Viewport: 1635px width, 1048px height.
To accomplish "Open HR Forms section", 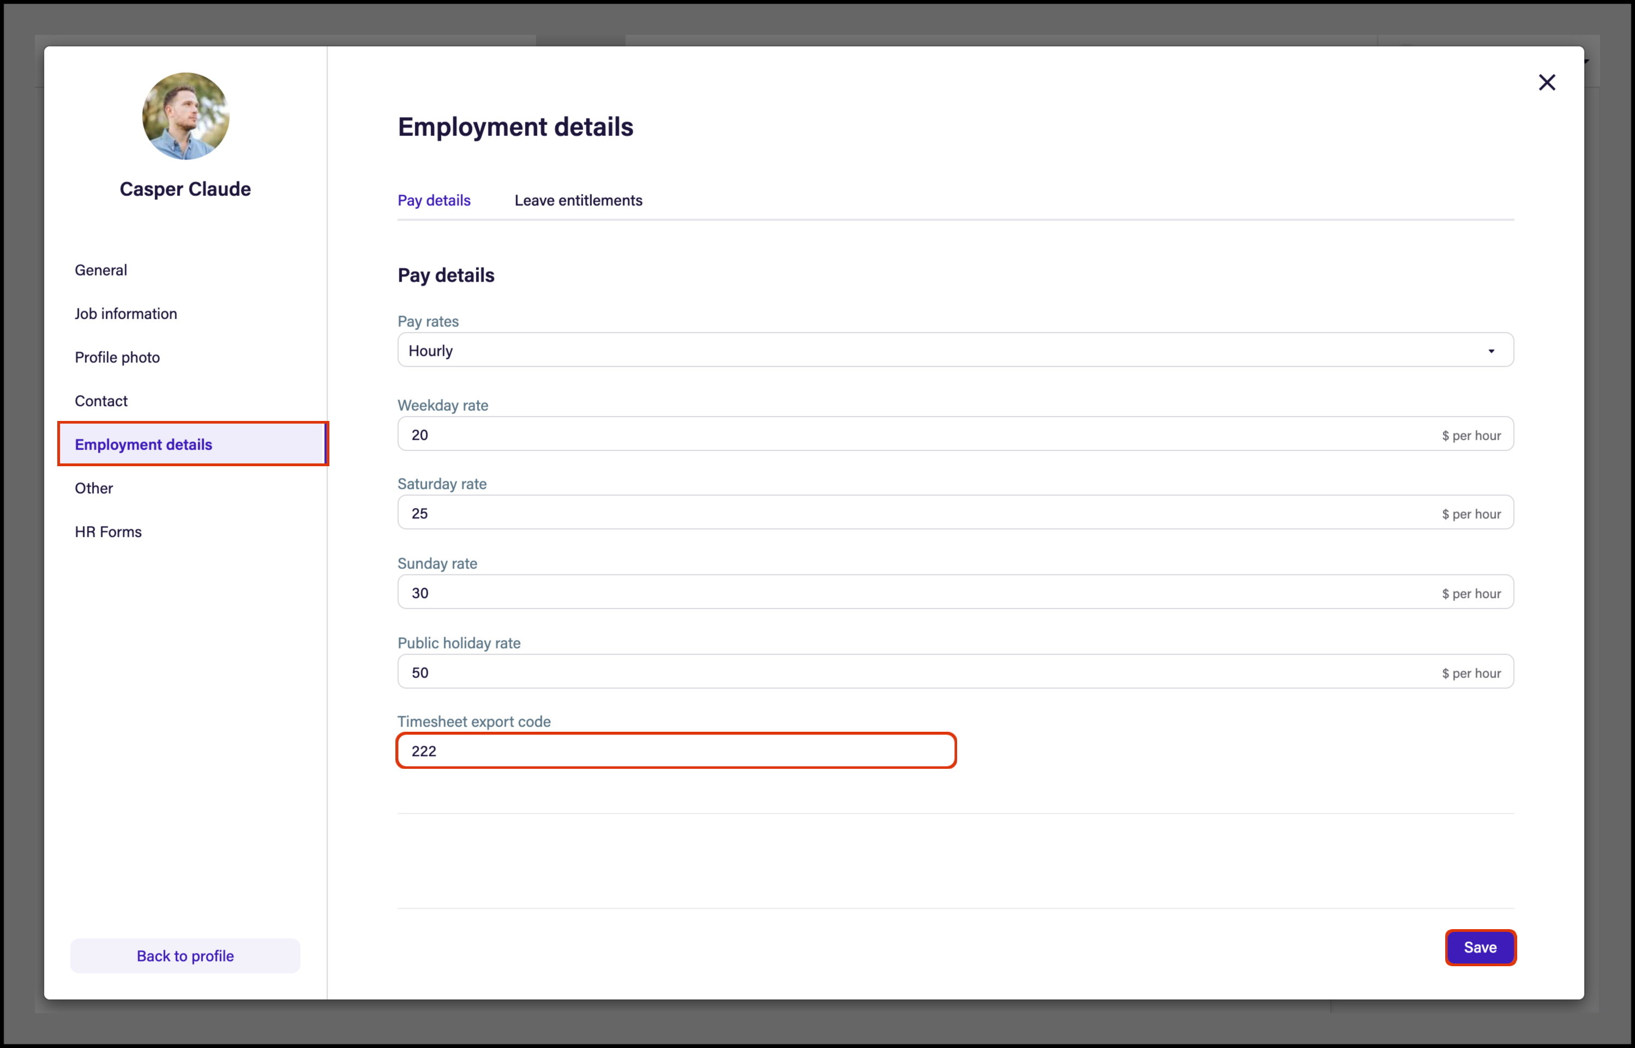I will click(108, 532).
